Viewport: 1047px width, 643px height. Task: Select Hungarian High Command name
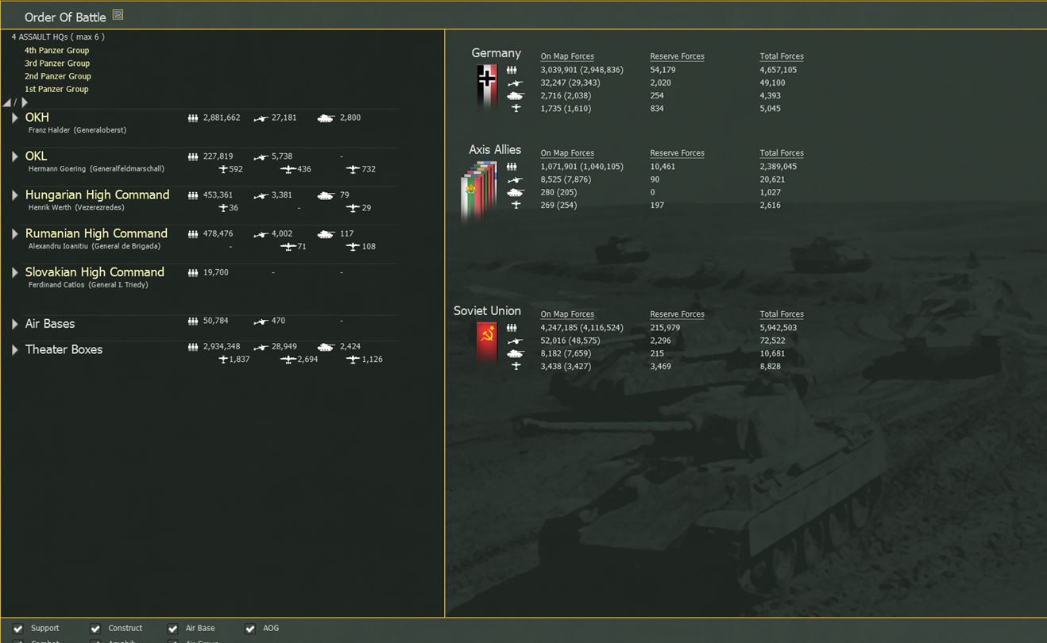[97, 194]
